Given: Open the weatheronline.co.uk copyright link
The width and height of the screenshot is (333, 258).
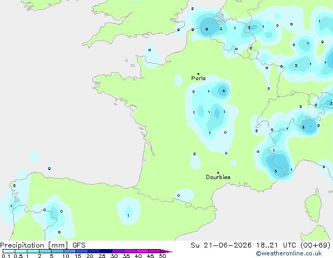Looking at the screenshot, I should click(x=289, y=253).
